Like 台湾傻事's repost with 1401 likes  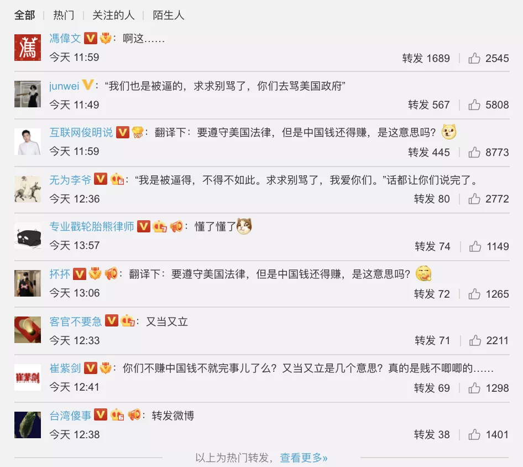(x=474, y=434)
